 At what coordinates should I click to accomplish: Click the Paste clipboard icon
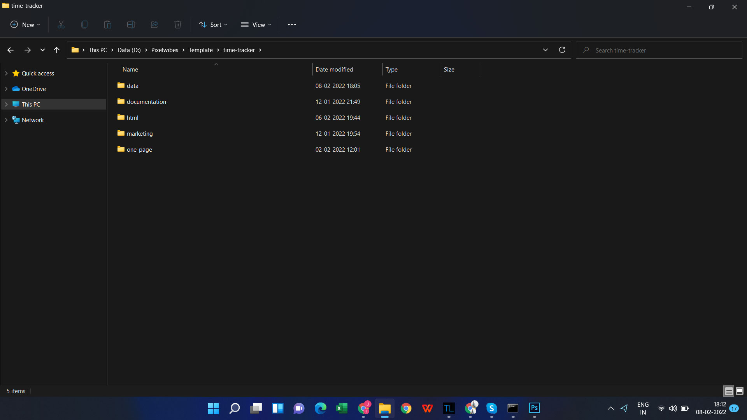[x=108, y=24]
